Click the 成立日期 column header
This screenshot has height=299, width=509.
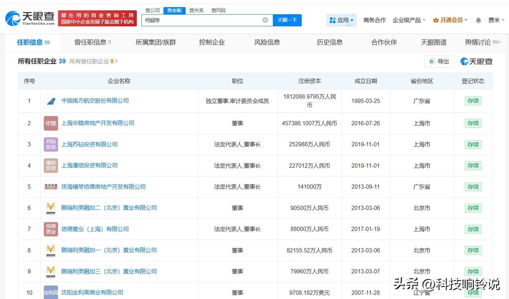tap(366, 81)
